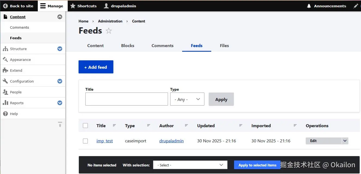Image resolution: width=361 pixels, height=174 pixels.
Task: Click the Updated date 30 Nov 2025 cell
Action: pyautogui.click(x=217, y=141)
